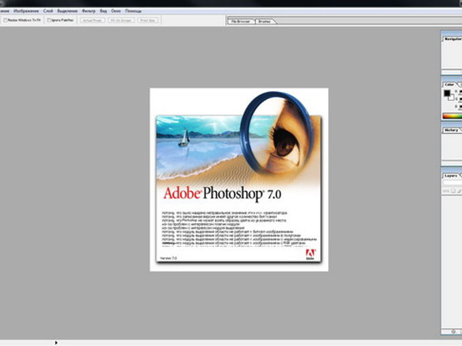The image size is (462, 346).
Task: Open the Фильтр menu
Action: 88,11
